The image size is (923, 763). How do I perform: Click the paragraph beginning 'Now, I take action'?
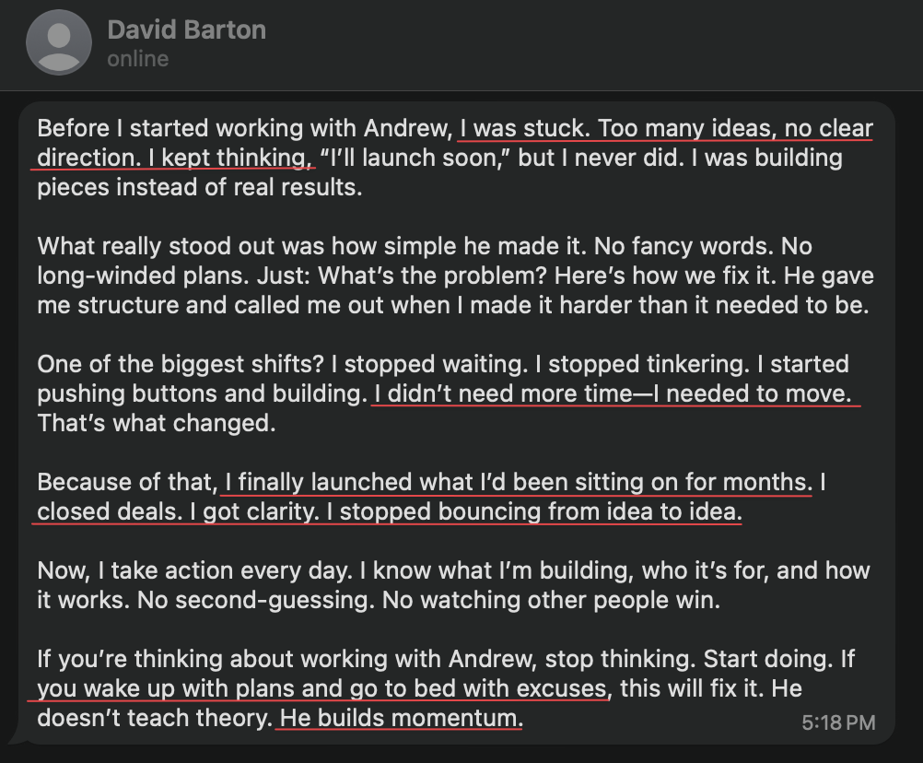(451, 585)
